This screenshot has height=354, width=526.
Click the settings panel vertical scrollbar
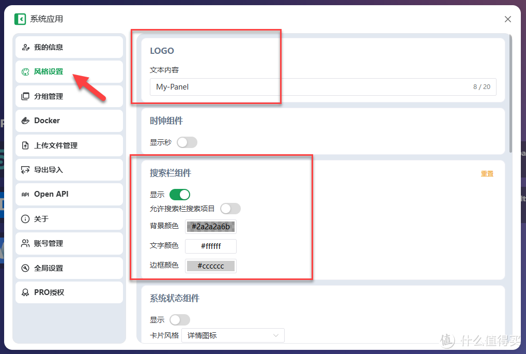(510, 94)
